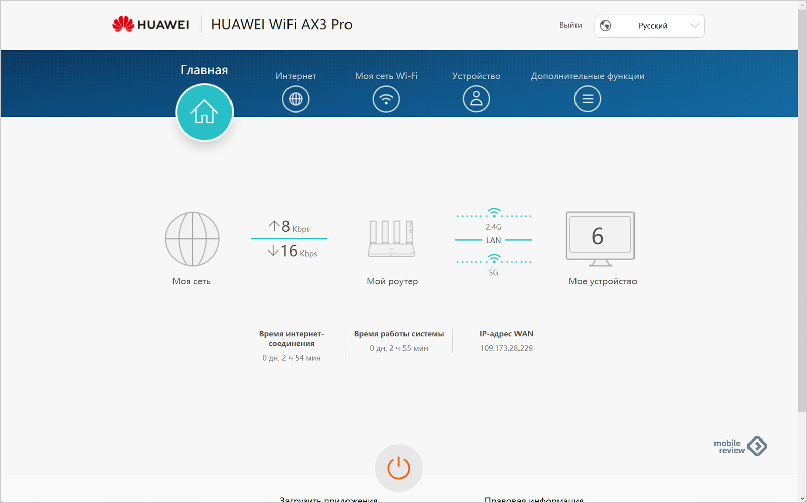The image size is (807, 503).
Task: Click the 5G Wi-Fi signal icon
Action: (x=494, y=259)
